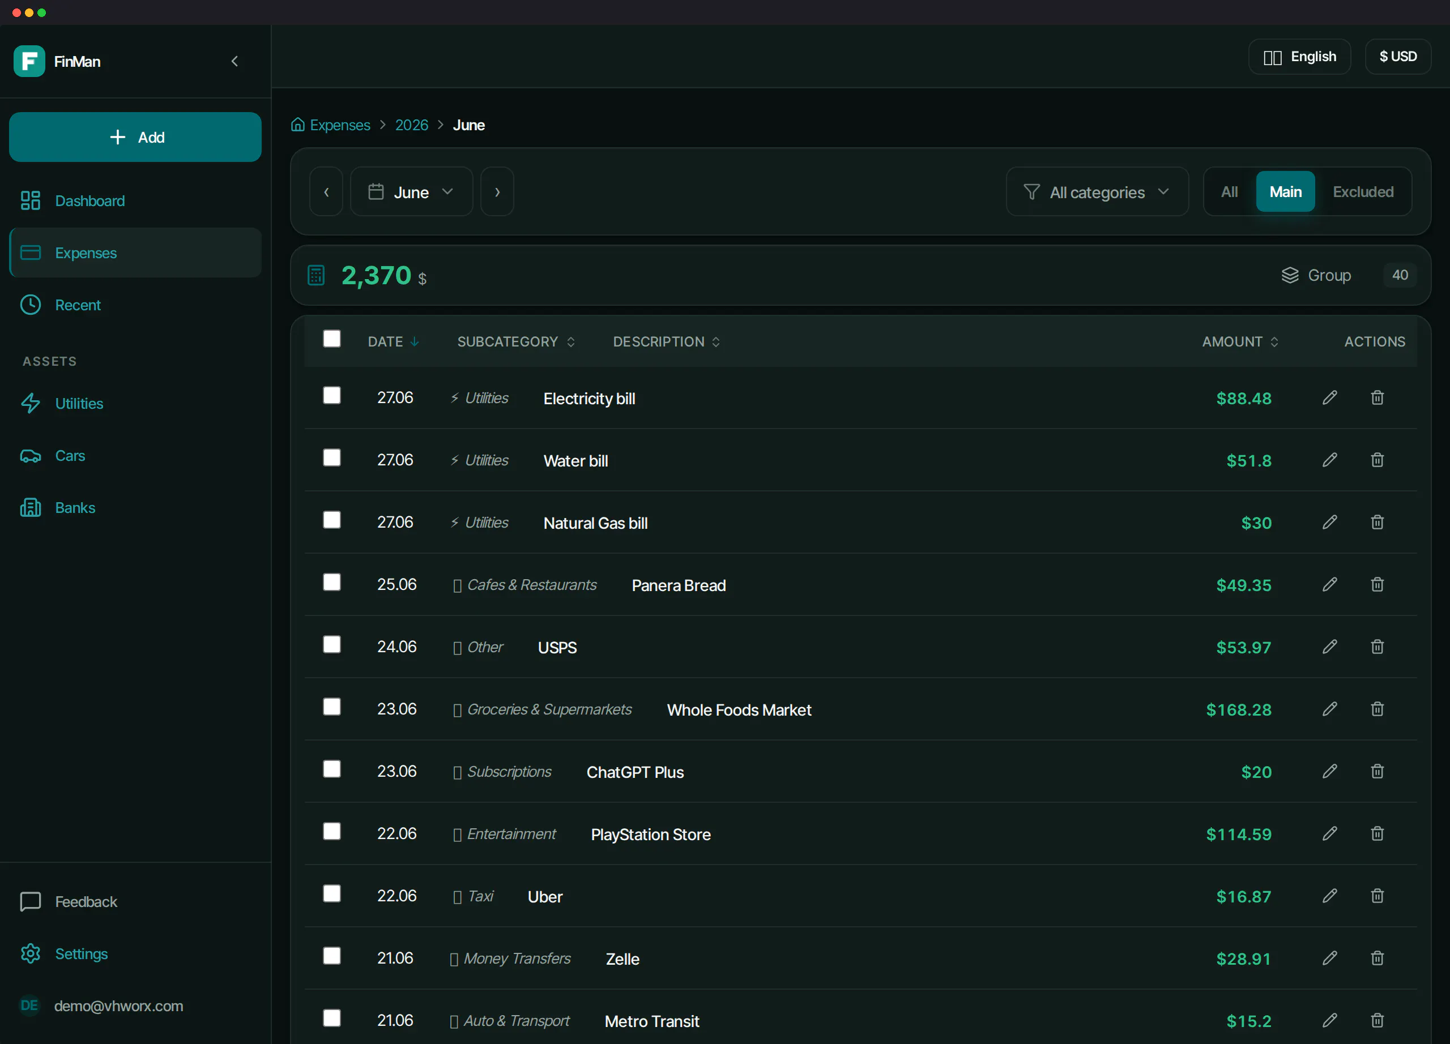The width and height of the screenshot is (1450, 1044).
Task: Switch to the Excluded filter tab
Action: tap(1363, 192)
